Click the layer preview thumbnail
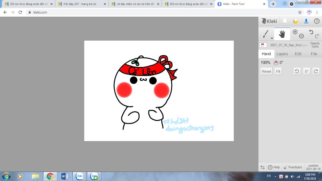This screenshot has width=322, height=181. (x=263, y=45)
